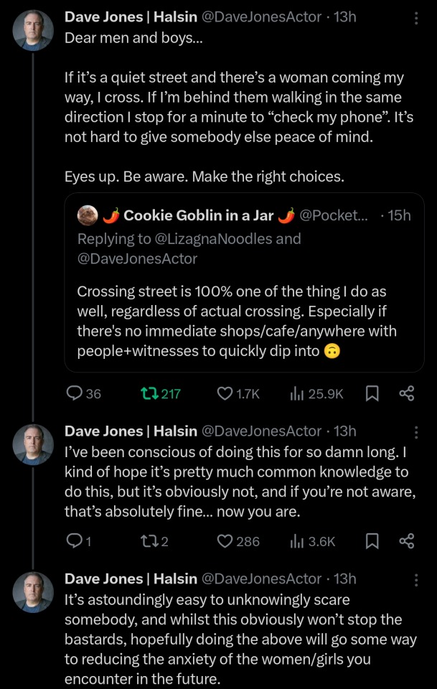Open Dave Jones avatar on first tweet
Screen dimensions: 437x689
(33, 32)
